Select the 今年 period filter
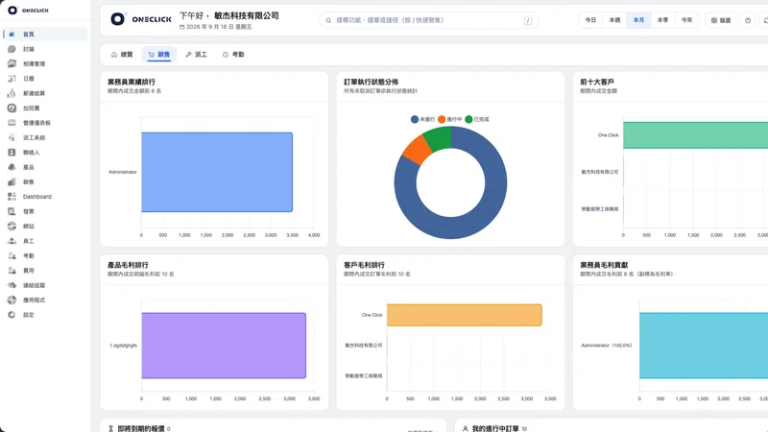The image size is (768, 432). 686,20
